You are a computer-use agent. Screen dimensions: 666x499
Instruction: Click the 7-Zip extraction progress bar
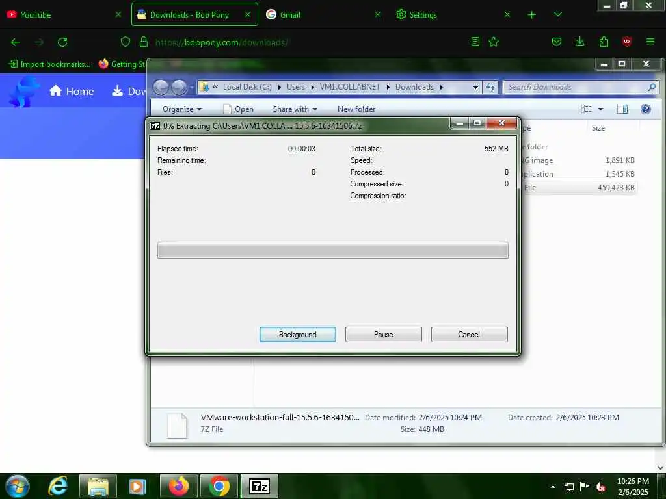tap(332, 250)
